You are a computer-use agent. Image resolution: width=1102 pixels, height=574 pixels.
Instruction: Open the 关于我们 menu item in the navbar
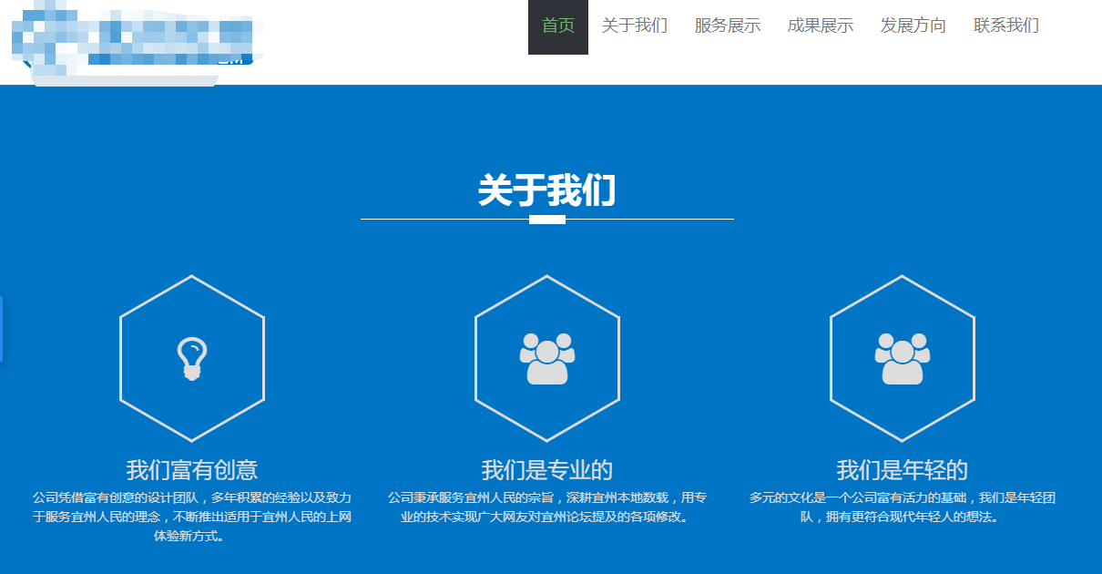[635, 26]
